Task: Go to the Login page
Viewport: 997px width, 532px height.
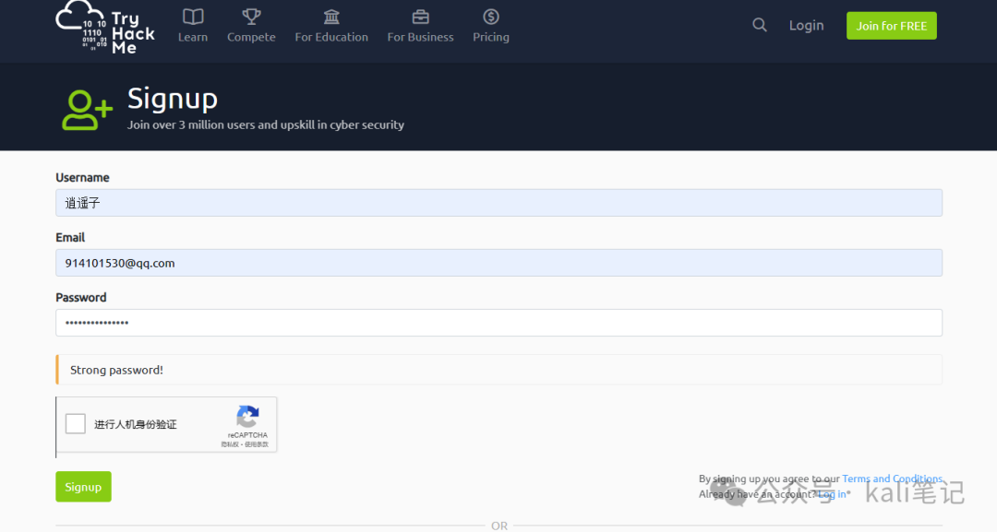Action: click(x=806, y=26)
